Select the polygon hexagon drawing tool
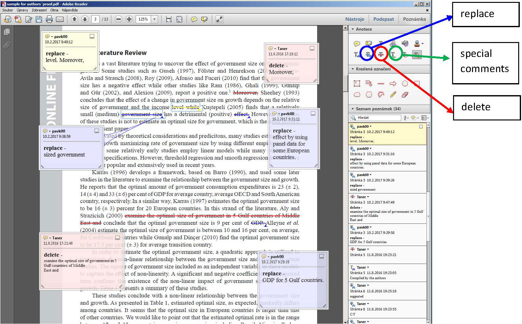Image resolution: width=522 pixels, height=324 pixels. (x=369, y=95)
